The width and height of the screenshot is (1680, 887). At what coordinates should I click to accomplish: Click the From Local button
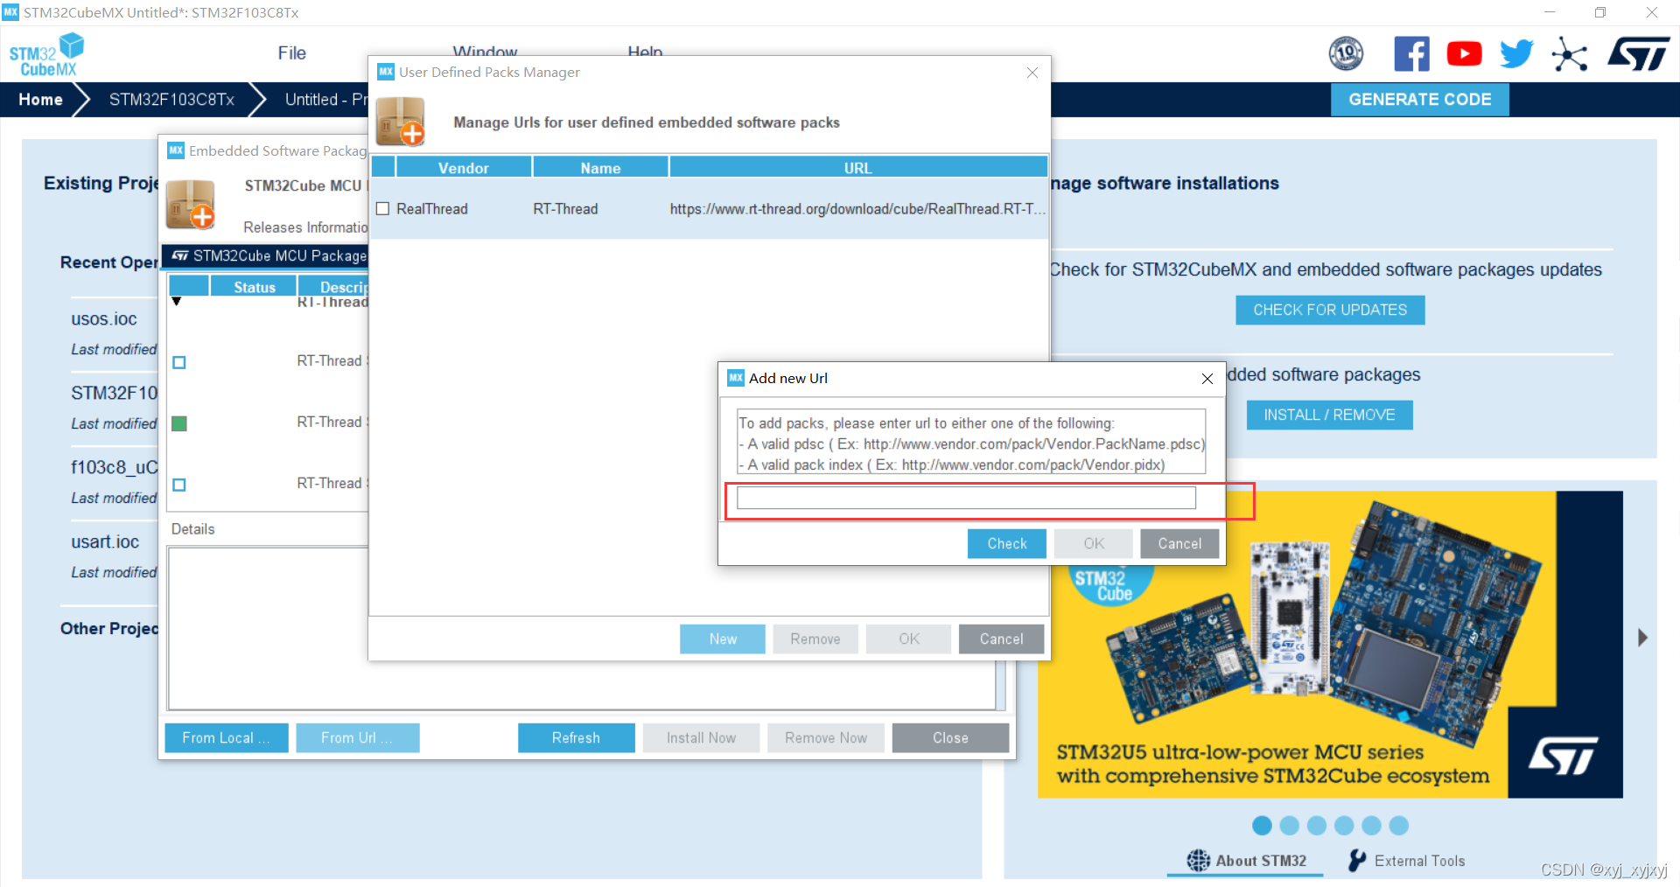227,737
